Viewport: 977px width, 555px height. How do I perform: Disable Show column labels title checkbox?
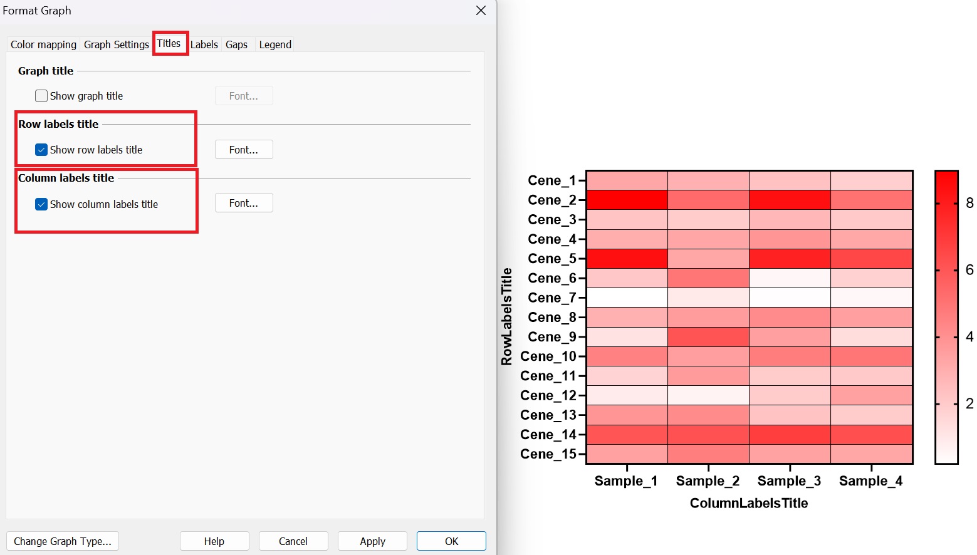pyautogui.click(x=41, y=204)
